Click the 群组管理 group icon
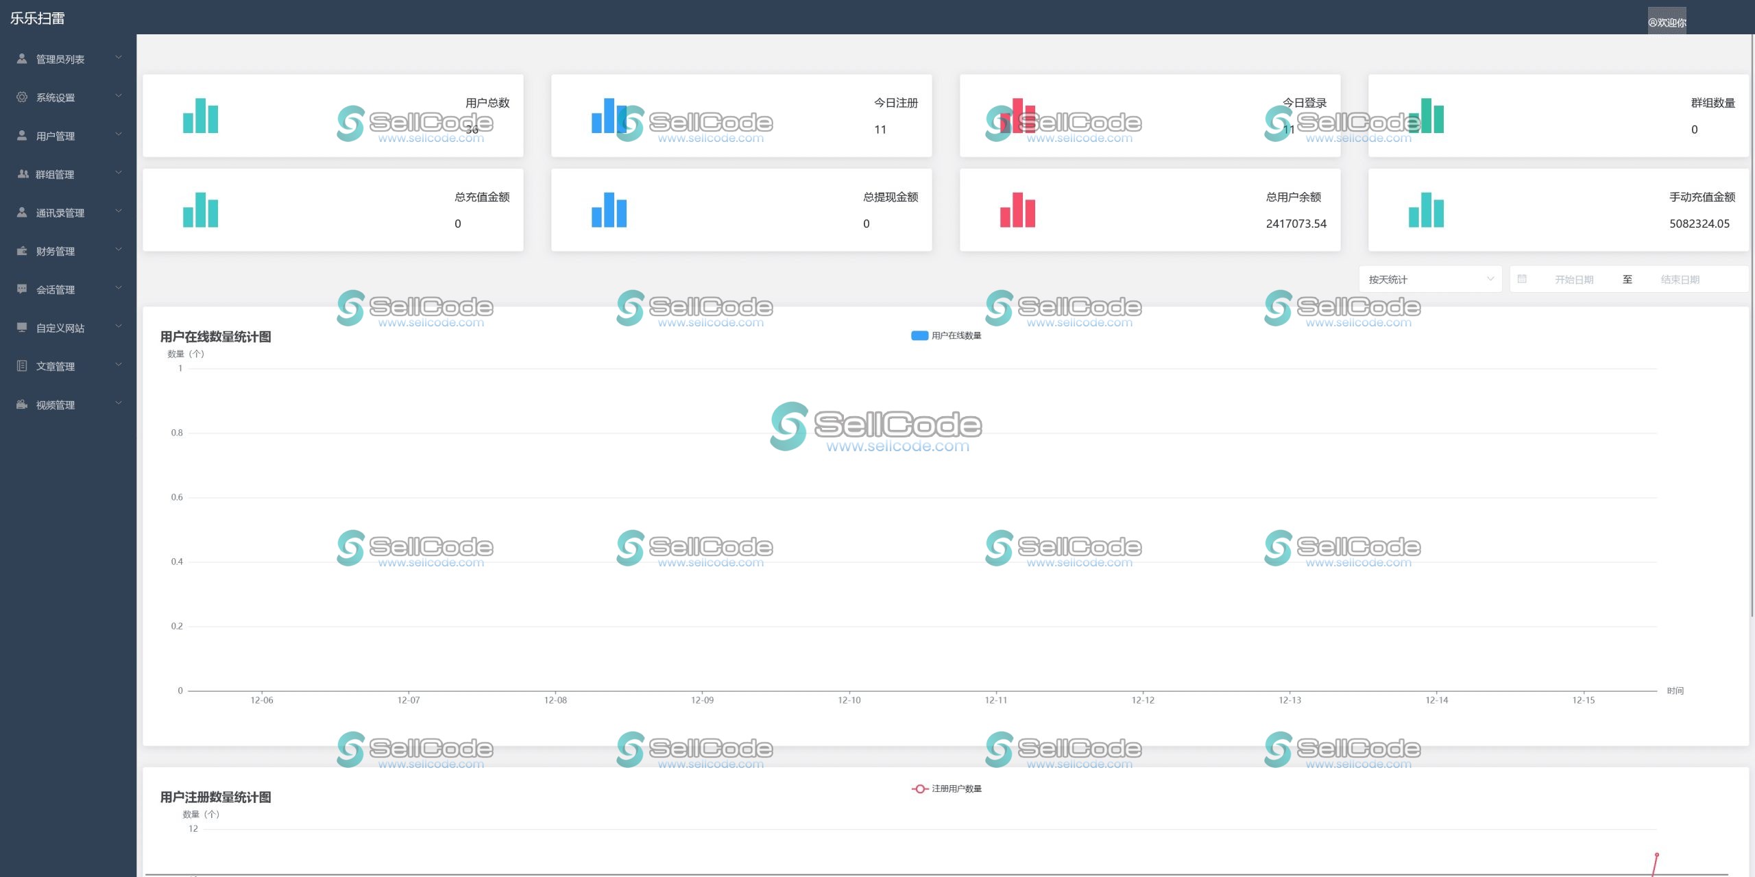 [x=22, y=174]
